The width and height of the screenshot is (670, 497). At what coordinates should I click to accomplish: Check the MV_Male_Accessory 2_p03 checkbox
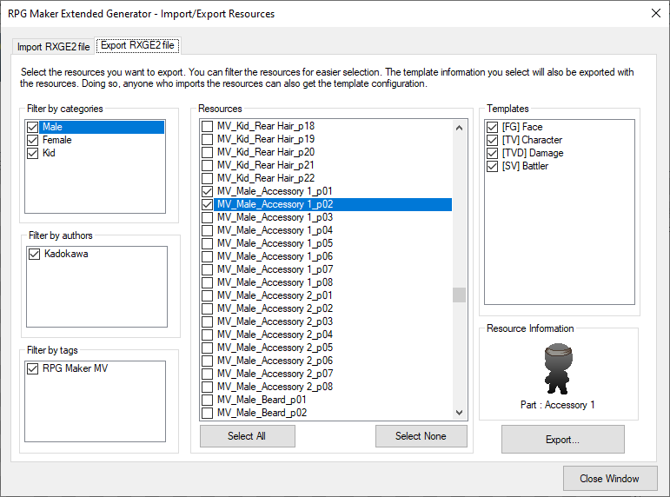[207, 321]
